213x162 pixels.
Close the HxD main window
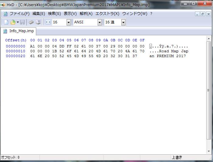[x=205, y=4]
